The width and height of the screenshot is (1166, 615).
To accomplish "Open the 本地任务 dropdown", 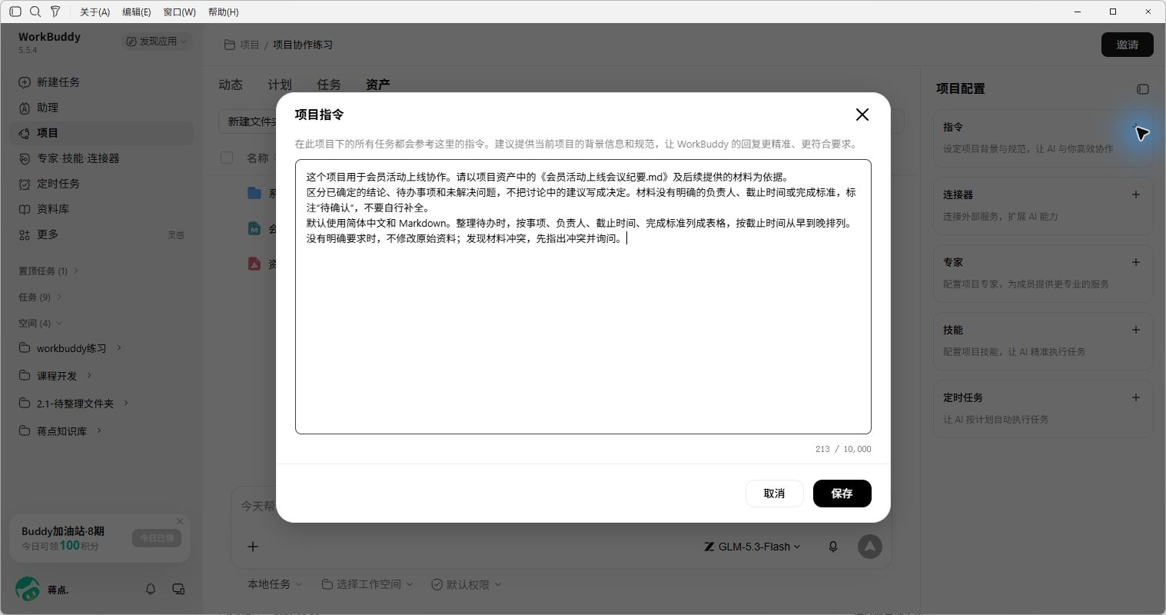I will tap(274, 584).
